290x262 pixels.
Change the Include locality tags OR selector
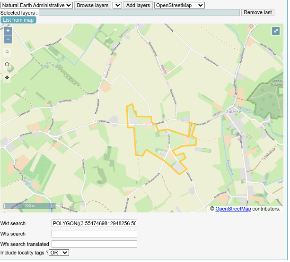pyautogui.click(x=59, y=253)
